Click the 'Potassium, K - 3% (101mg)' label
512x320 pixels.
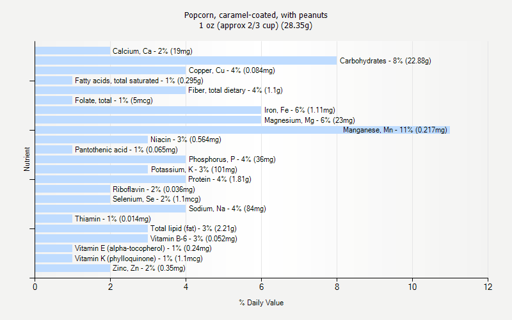(194, 170)
